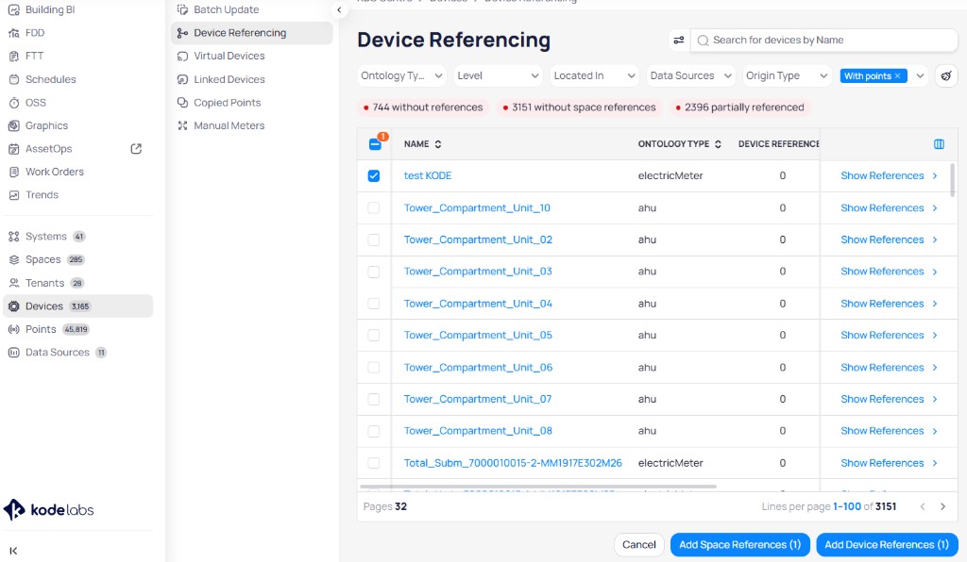This screenshot has height=562, width=967.
Task: Click the table vertical scrollbar
Action: coord(952,180)
